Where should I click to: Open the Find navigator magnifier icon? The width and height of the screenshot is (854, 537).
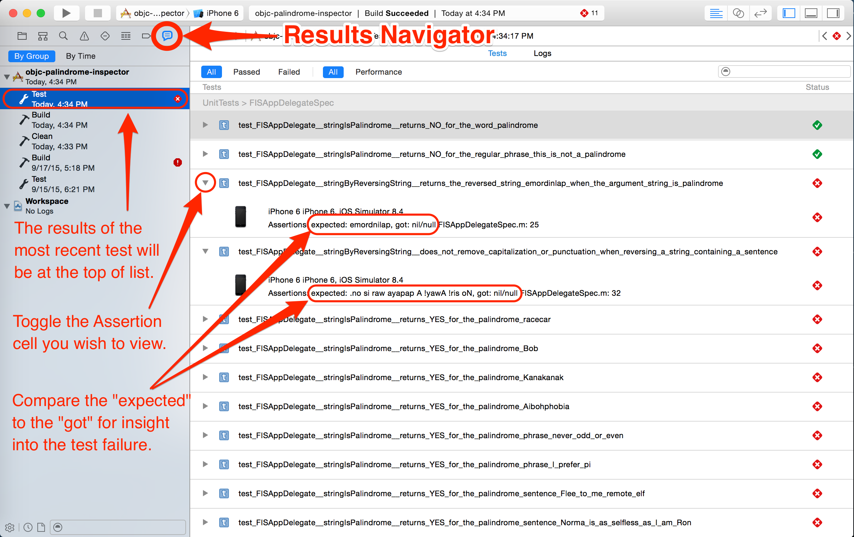(63, 36)
